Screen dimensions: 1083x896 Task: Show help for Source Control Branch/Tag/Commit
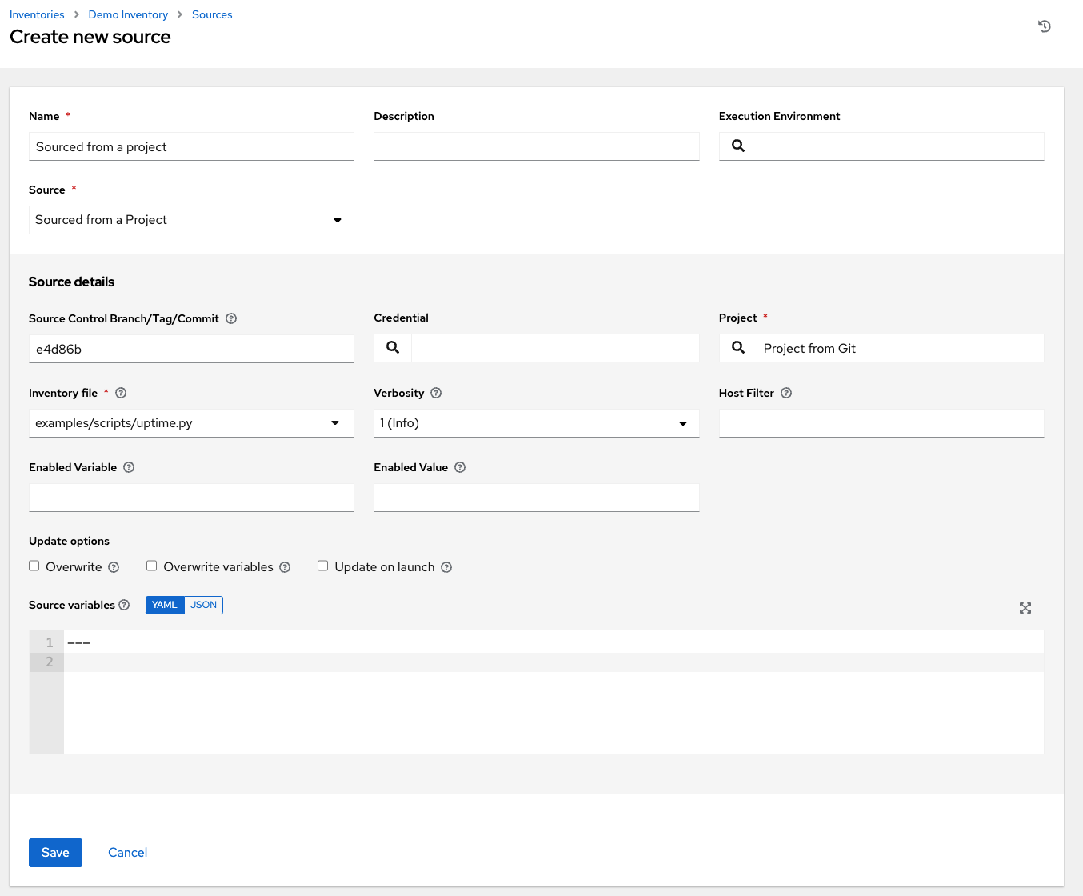pos(231,318)
